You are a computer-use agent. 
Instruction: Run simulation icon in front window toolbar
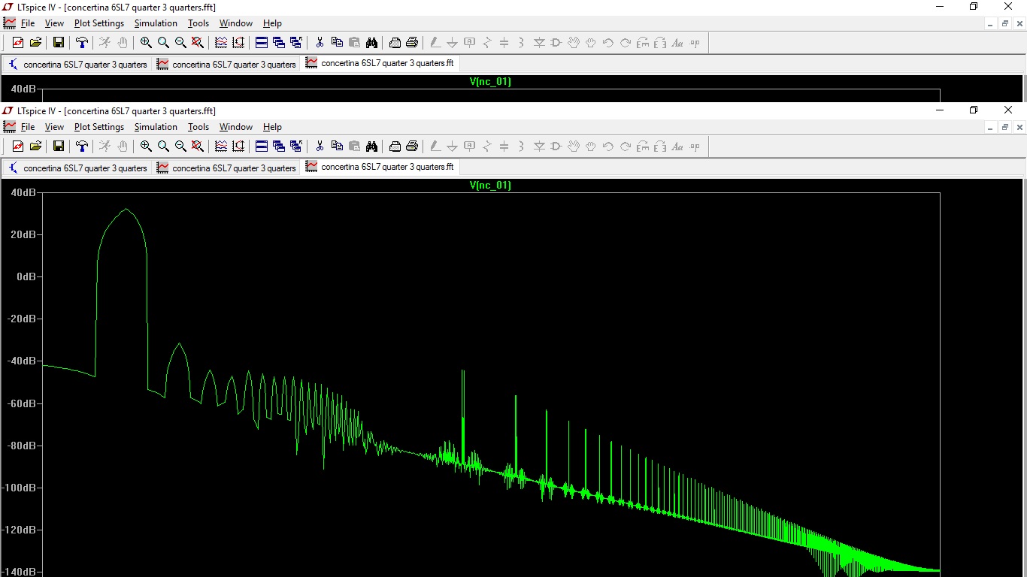(x=105, y=147)
